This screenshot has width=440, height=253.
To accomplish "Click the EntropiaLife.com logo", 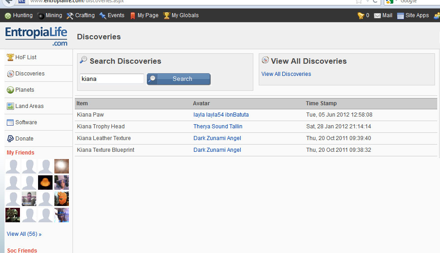I will 36,36.
